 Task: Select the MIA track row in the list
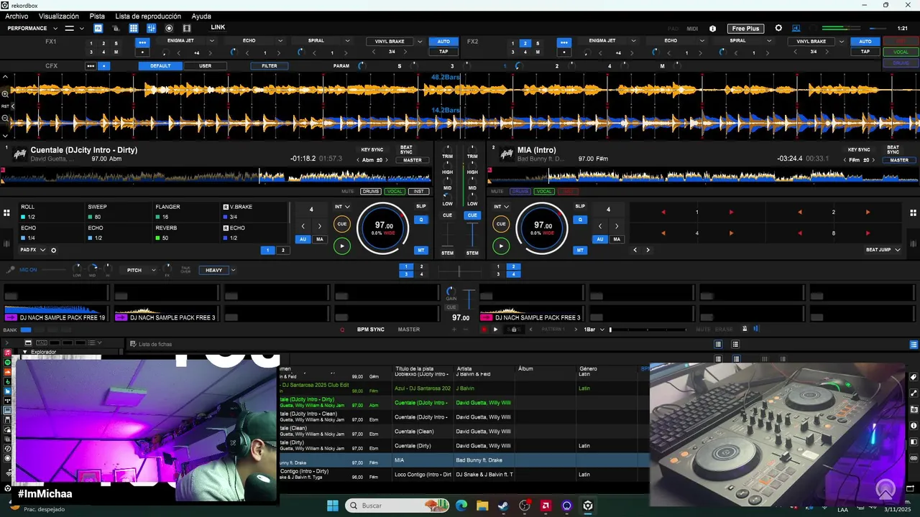464,460
